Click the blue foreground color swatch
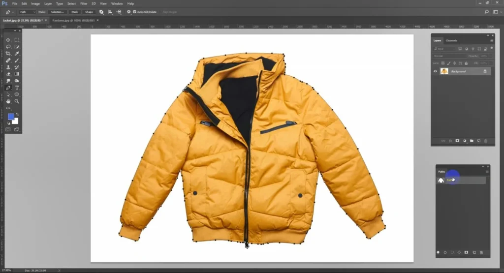 [11, 117]
